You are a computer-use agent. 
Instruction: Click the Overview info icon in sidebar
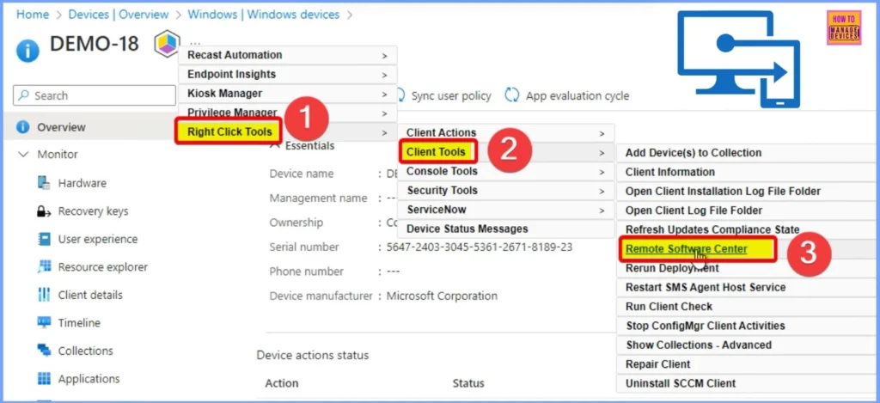coord(22,127)
